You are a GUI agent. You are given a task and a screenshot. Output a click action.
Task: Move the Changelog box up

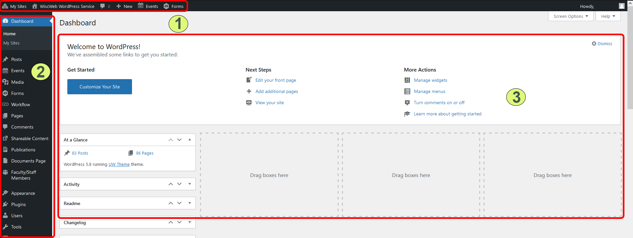tap(171, 222)
